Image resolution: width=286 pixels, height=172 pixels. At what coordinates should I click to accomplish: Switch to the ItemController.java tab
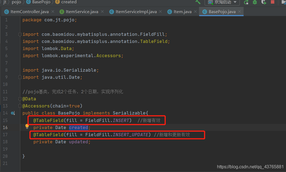(29, 12)
